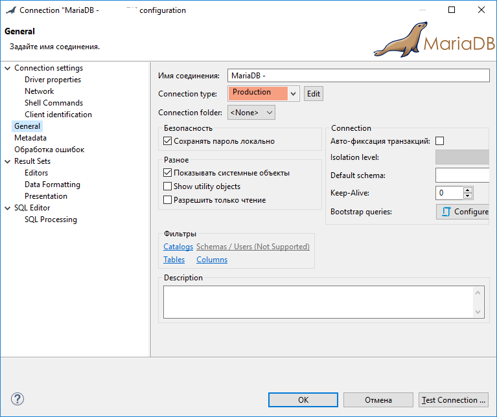497x417 pixels.
Task: Select Driver properties in the tree
Action: click(52, 80)
